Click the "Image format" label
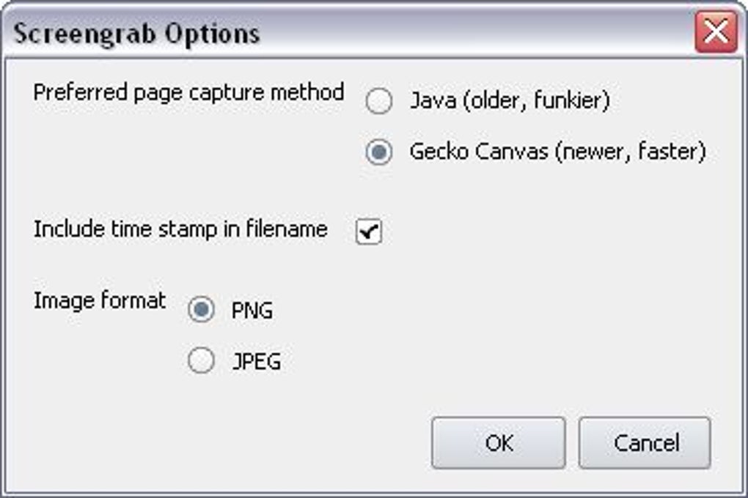 coord(100,300)
